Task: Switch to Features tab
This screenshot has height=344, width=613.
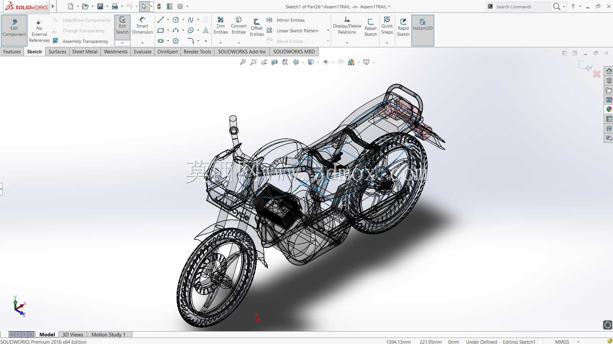Action: [x=12, y=51]
